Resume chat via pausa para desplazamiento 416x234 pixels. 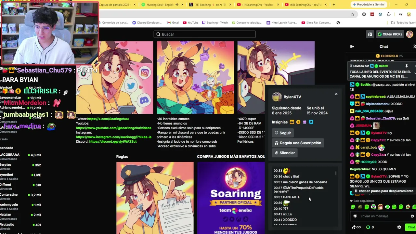[x=383, y=191]
